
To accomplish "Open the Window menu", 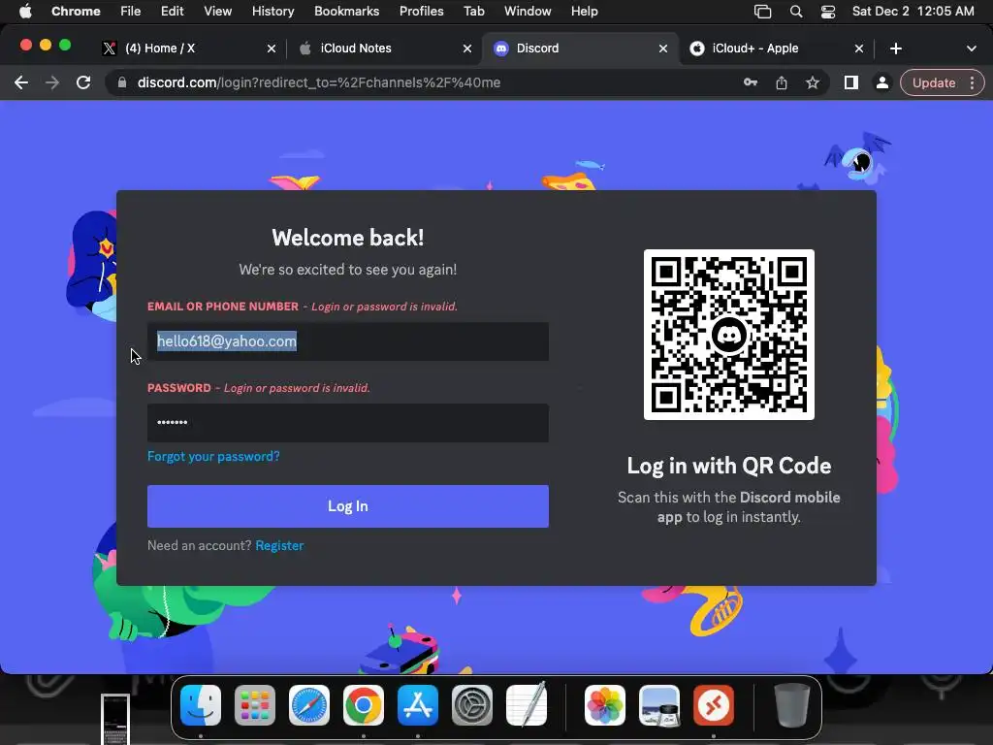I will (x=528, y=12).
